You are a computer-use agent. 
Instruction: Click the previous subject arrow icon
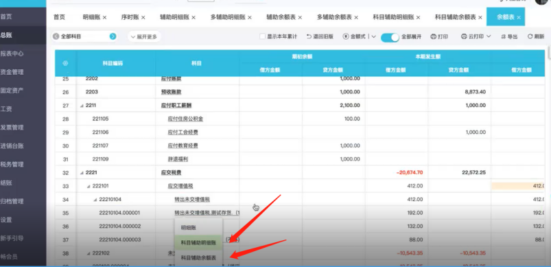click(x=56, y=36)
